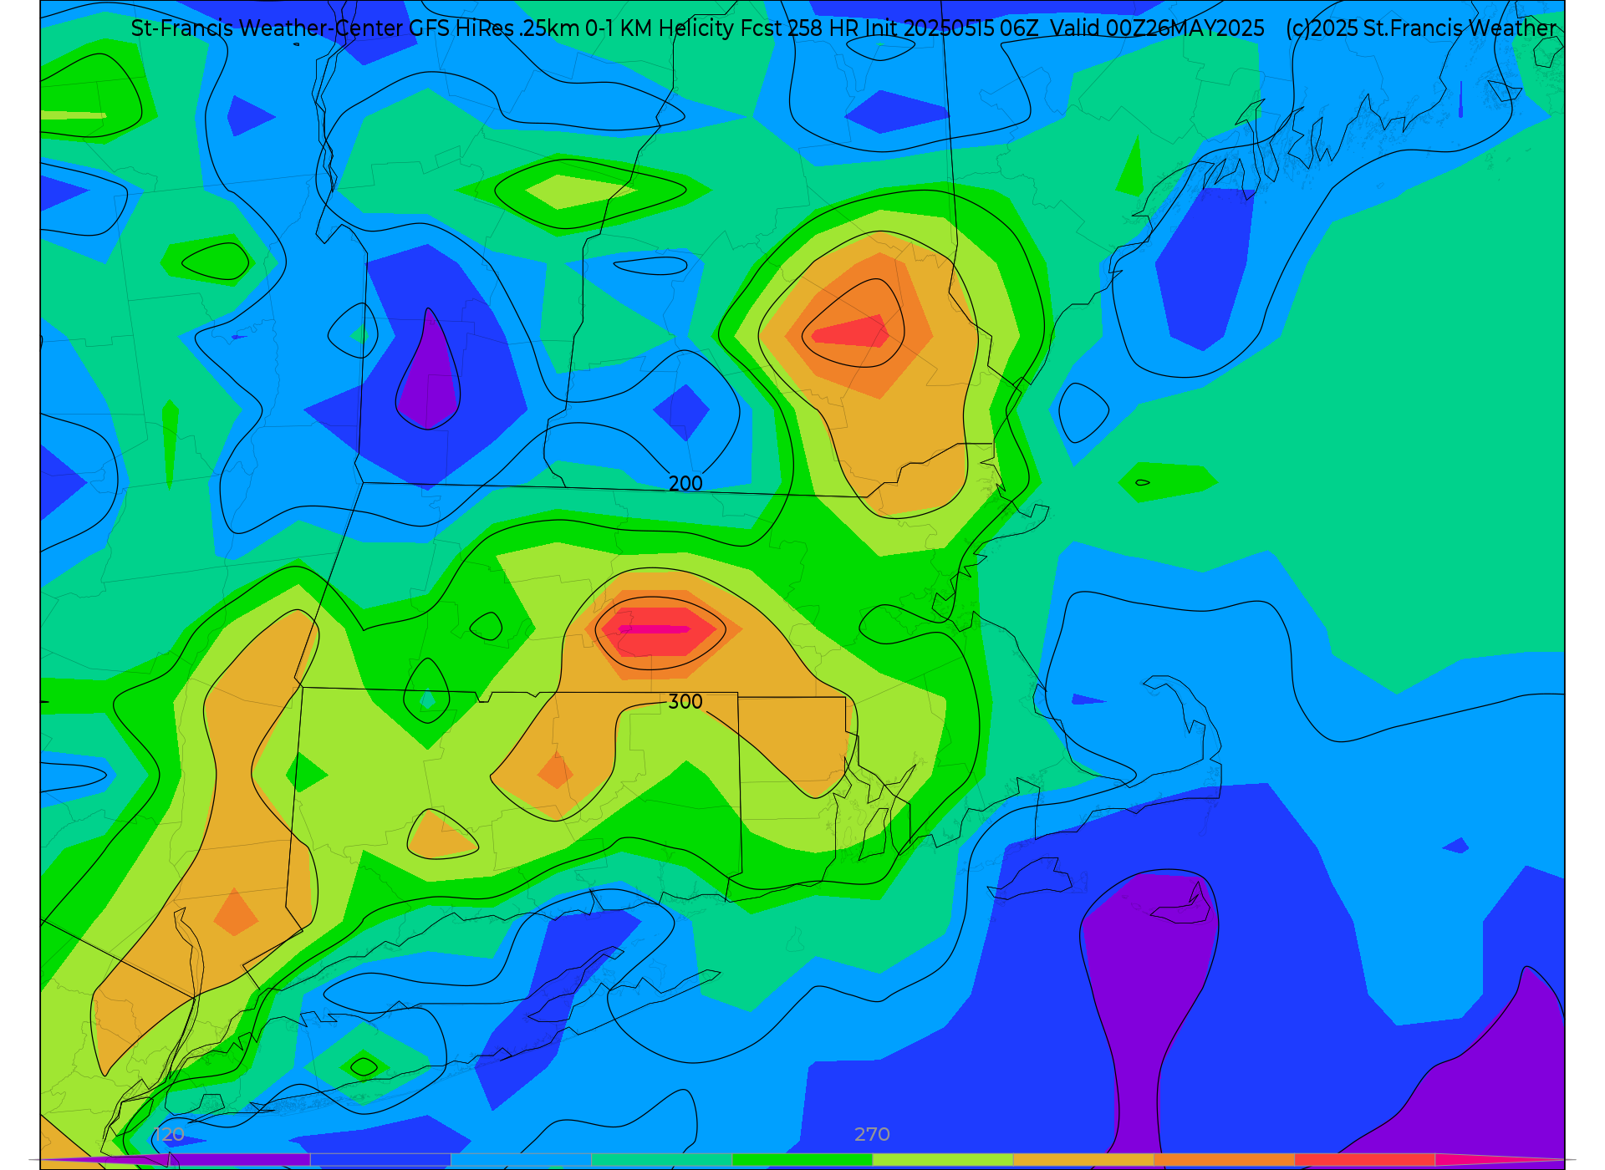Click the 'Valid 00Z26MAY2025' text
Viewport: 1605px width, 1170px height.
(1157, 28)
